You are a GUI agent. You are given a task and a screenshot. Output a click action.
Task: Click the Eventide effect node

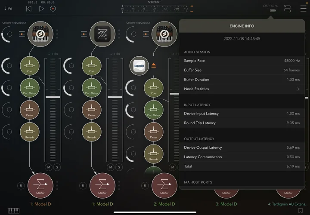click(138, 66)
